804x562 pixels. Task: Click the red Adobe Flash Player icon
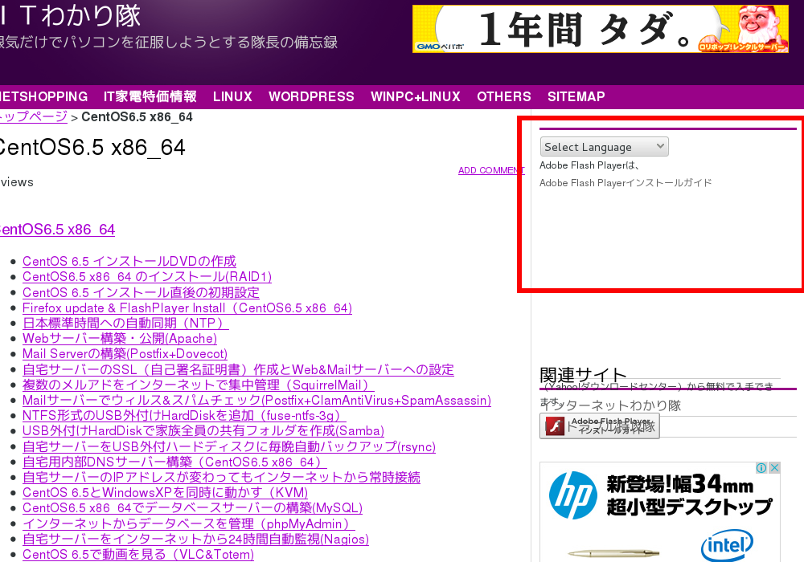tap(555, 426)
